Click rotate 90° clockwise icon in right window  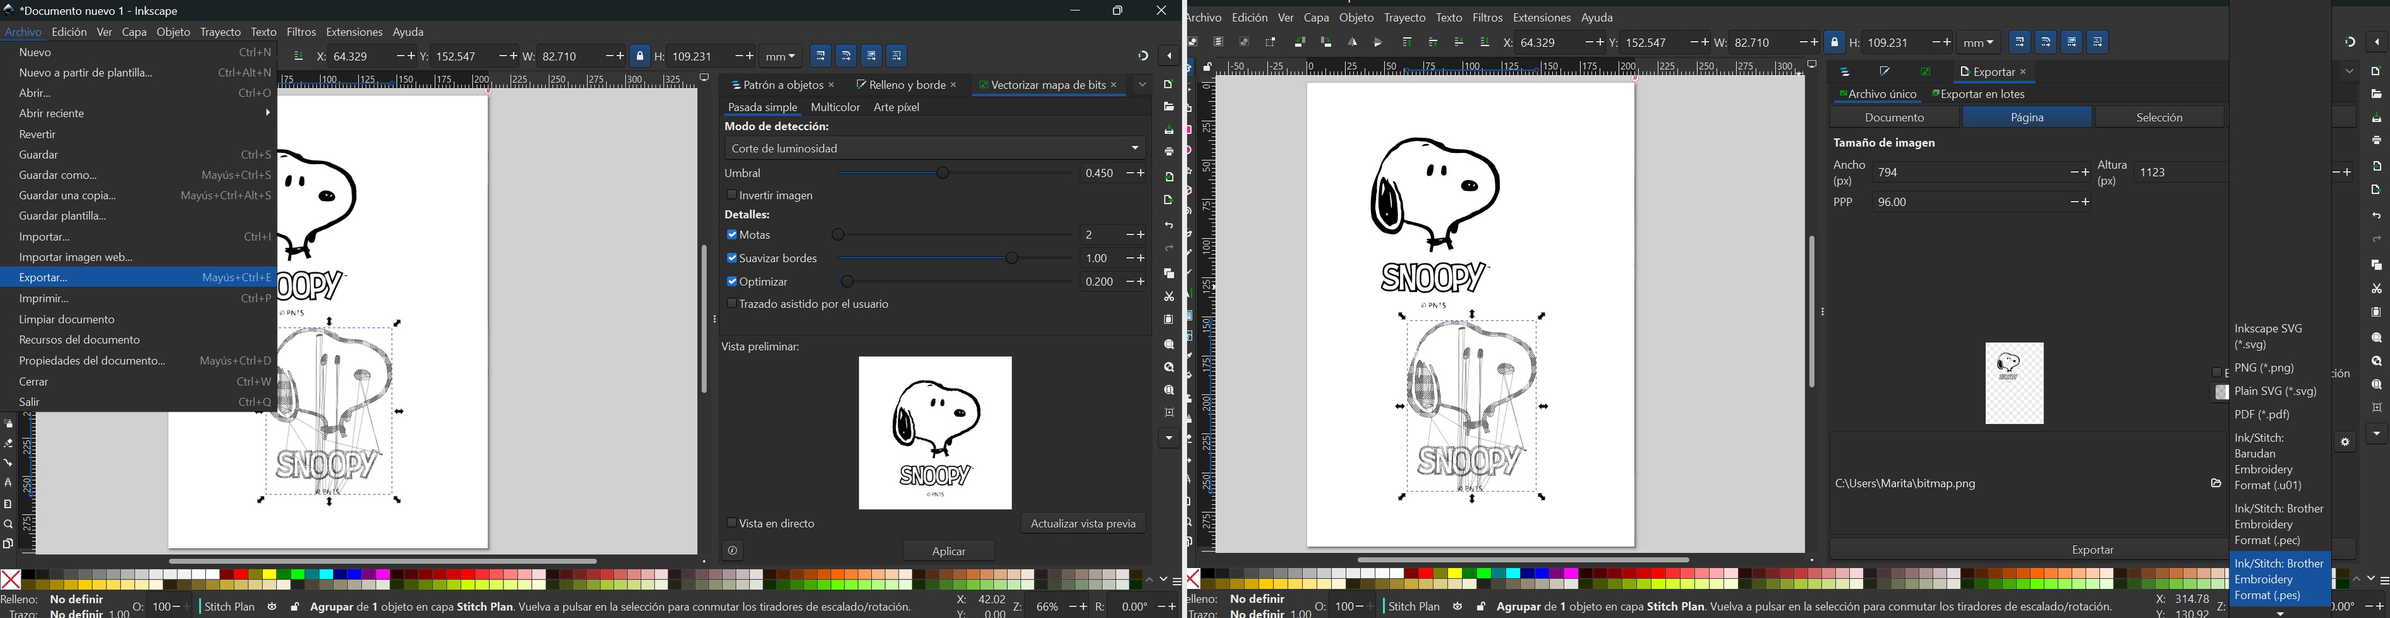[1326, 43]
